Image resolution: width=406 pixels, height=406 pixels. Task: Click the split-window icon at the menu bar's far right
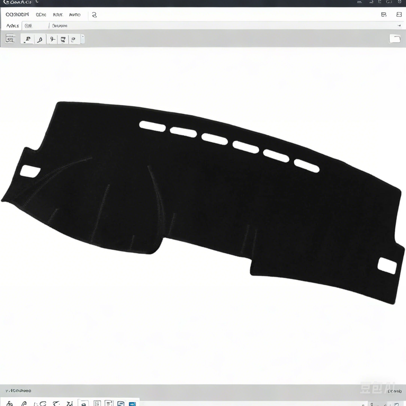coord(399,15)
